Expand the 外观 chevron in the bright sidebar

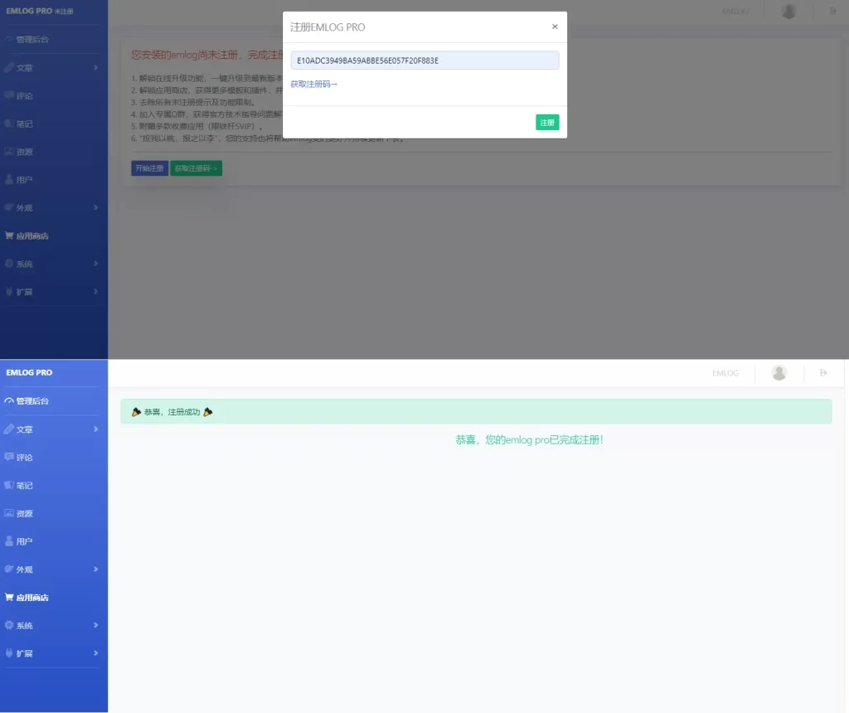pos(96,569)
